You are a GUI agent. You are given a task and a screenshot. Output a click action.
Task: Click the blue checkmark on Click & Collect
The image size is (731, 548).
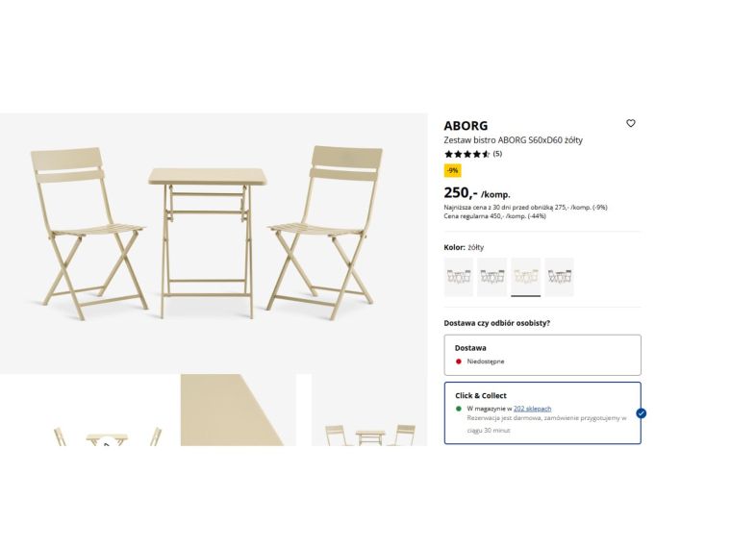click(641, 413)
